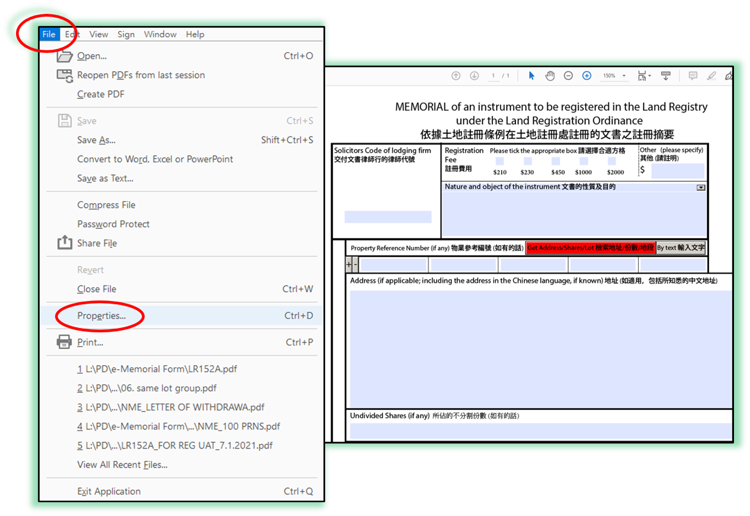Click the scrolling mode toolbar icon
This screenshot has width=750, height=516.
coord(666,76)
